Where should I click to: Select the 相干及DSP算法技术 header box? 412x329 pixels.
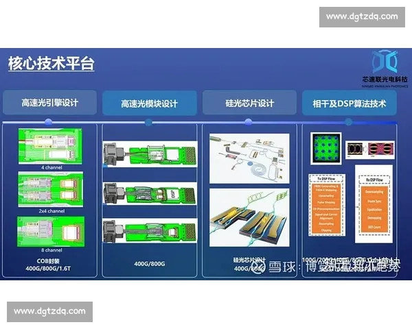tap(350, 103)
